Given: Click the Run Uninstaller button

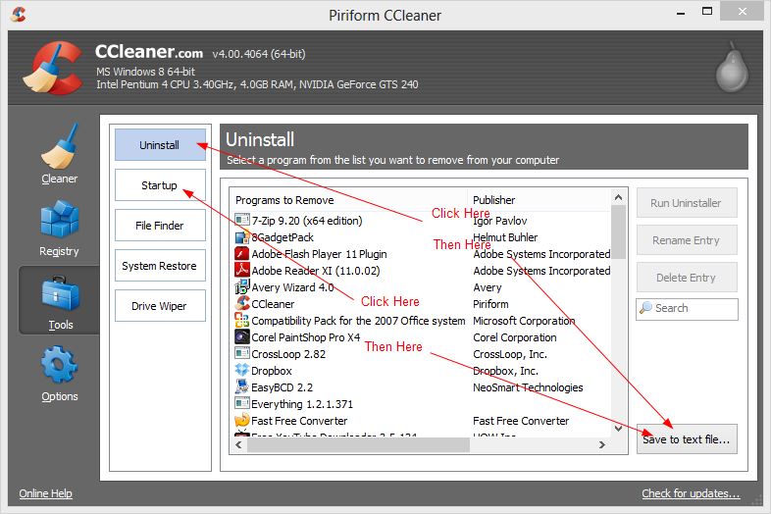Looking at the screenshot, I should pos(687,203).
